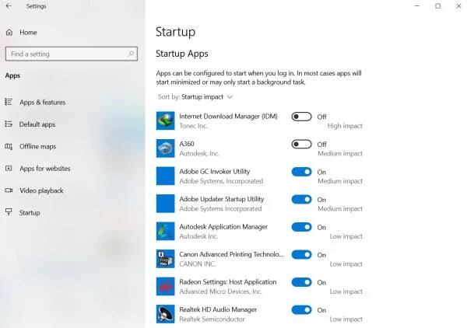
Task: Enable Internet Download Manager at startup
Action: [x=301, y=117]
